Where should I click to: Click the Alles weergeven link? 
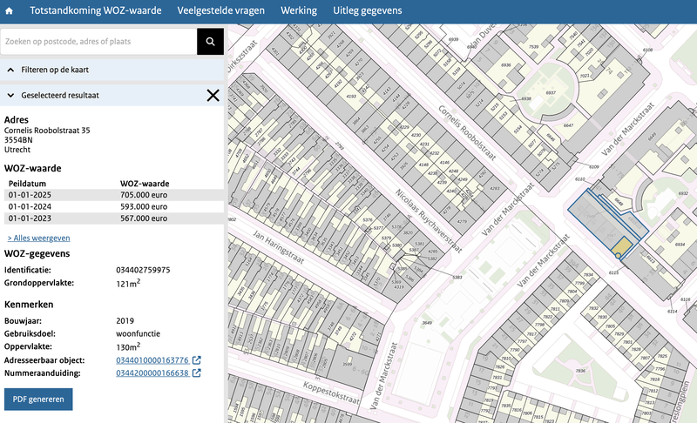point(38,238)
